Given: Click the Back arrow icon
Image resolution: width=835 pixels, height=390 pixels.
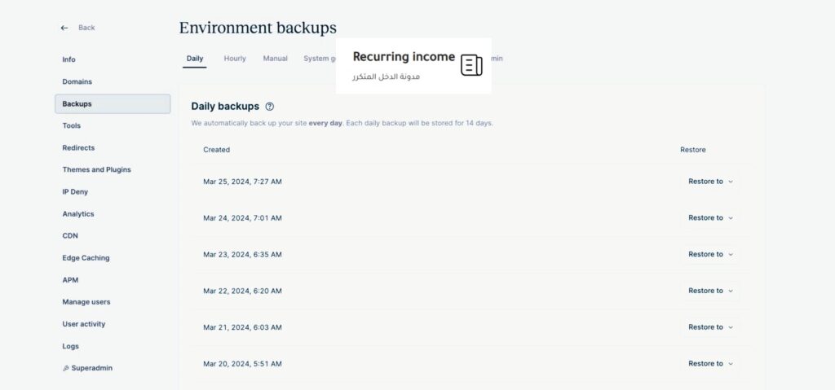Looking at the screenshot, I should coord(64,28).
